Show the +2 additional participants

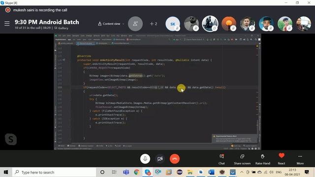point(154,24)
